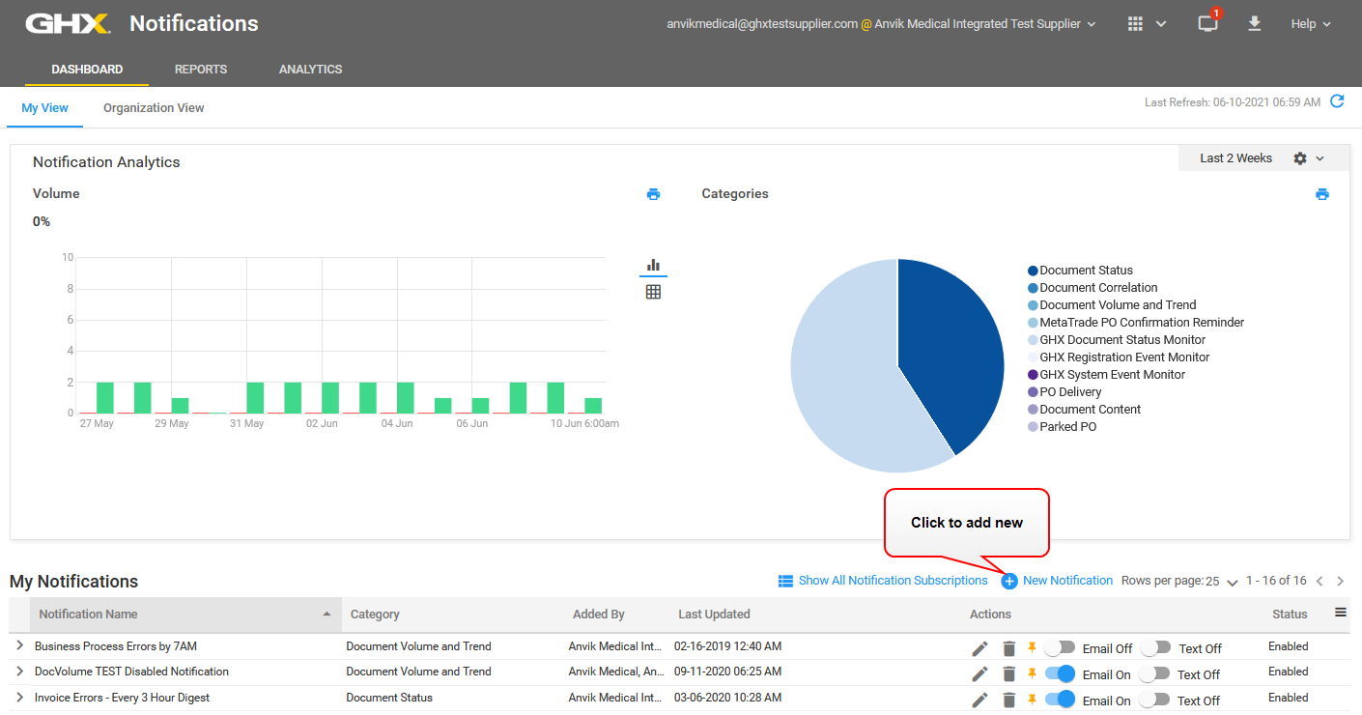Expand Invoice Errors - Every 3 Hour Digest row

tap(19, 697)
